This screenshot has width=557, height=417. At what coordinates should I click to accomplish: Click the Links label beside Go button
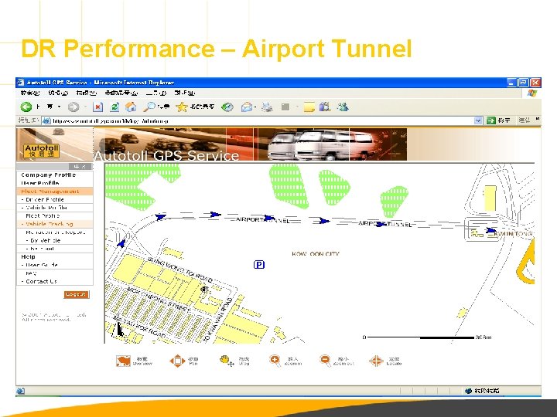pos(525,120)
